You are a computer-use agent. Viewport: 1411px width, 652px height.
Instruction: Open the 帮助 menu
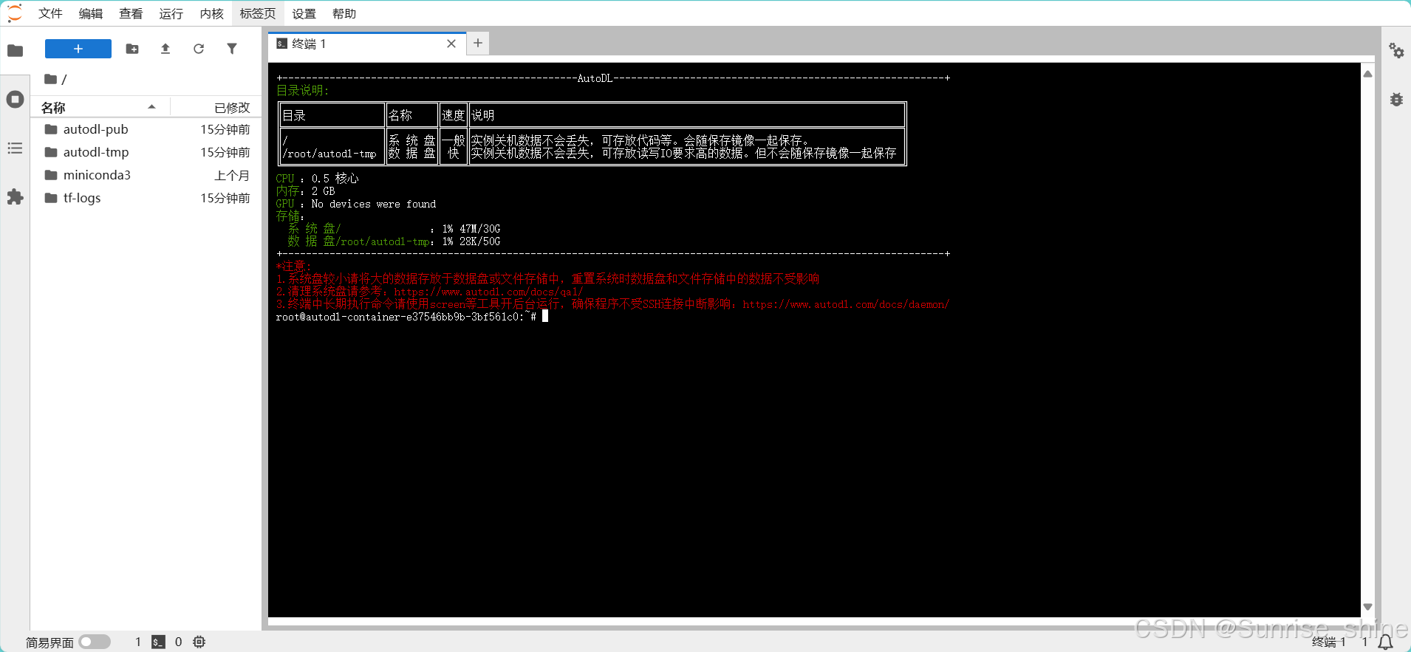tap(344, 13)
